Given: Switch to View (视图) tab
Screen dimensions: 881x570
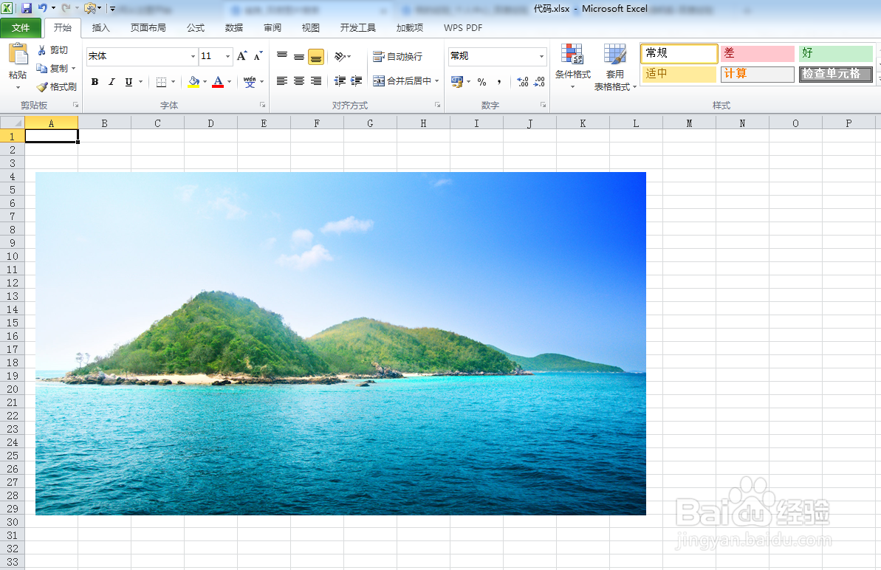Looking at the screenshot, I should pos(311,27).
